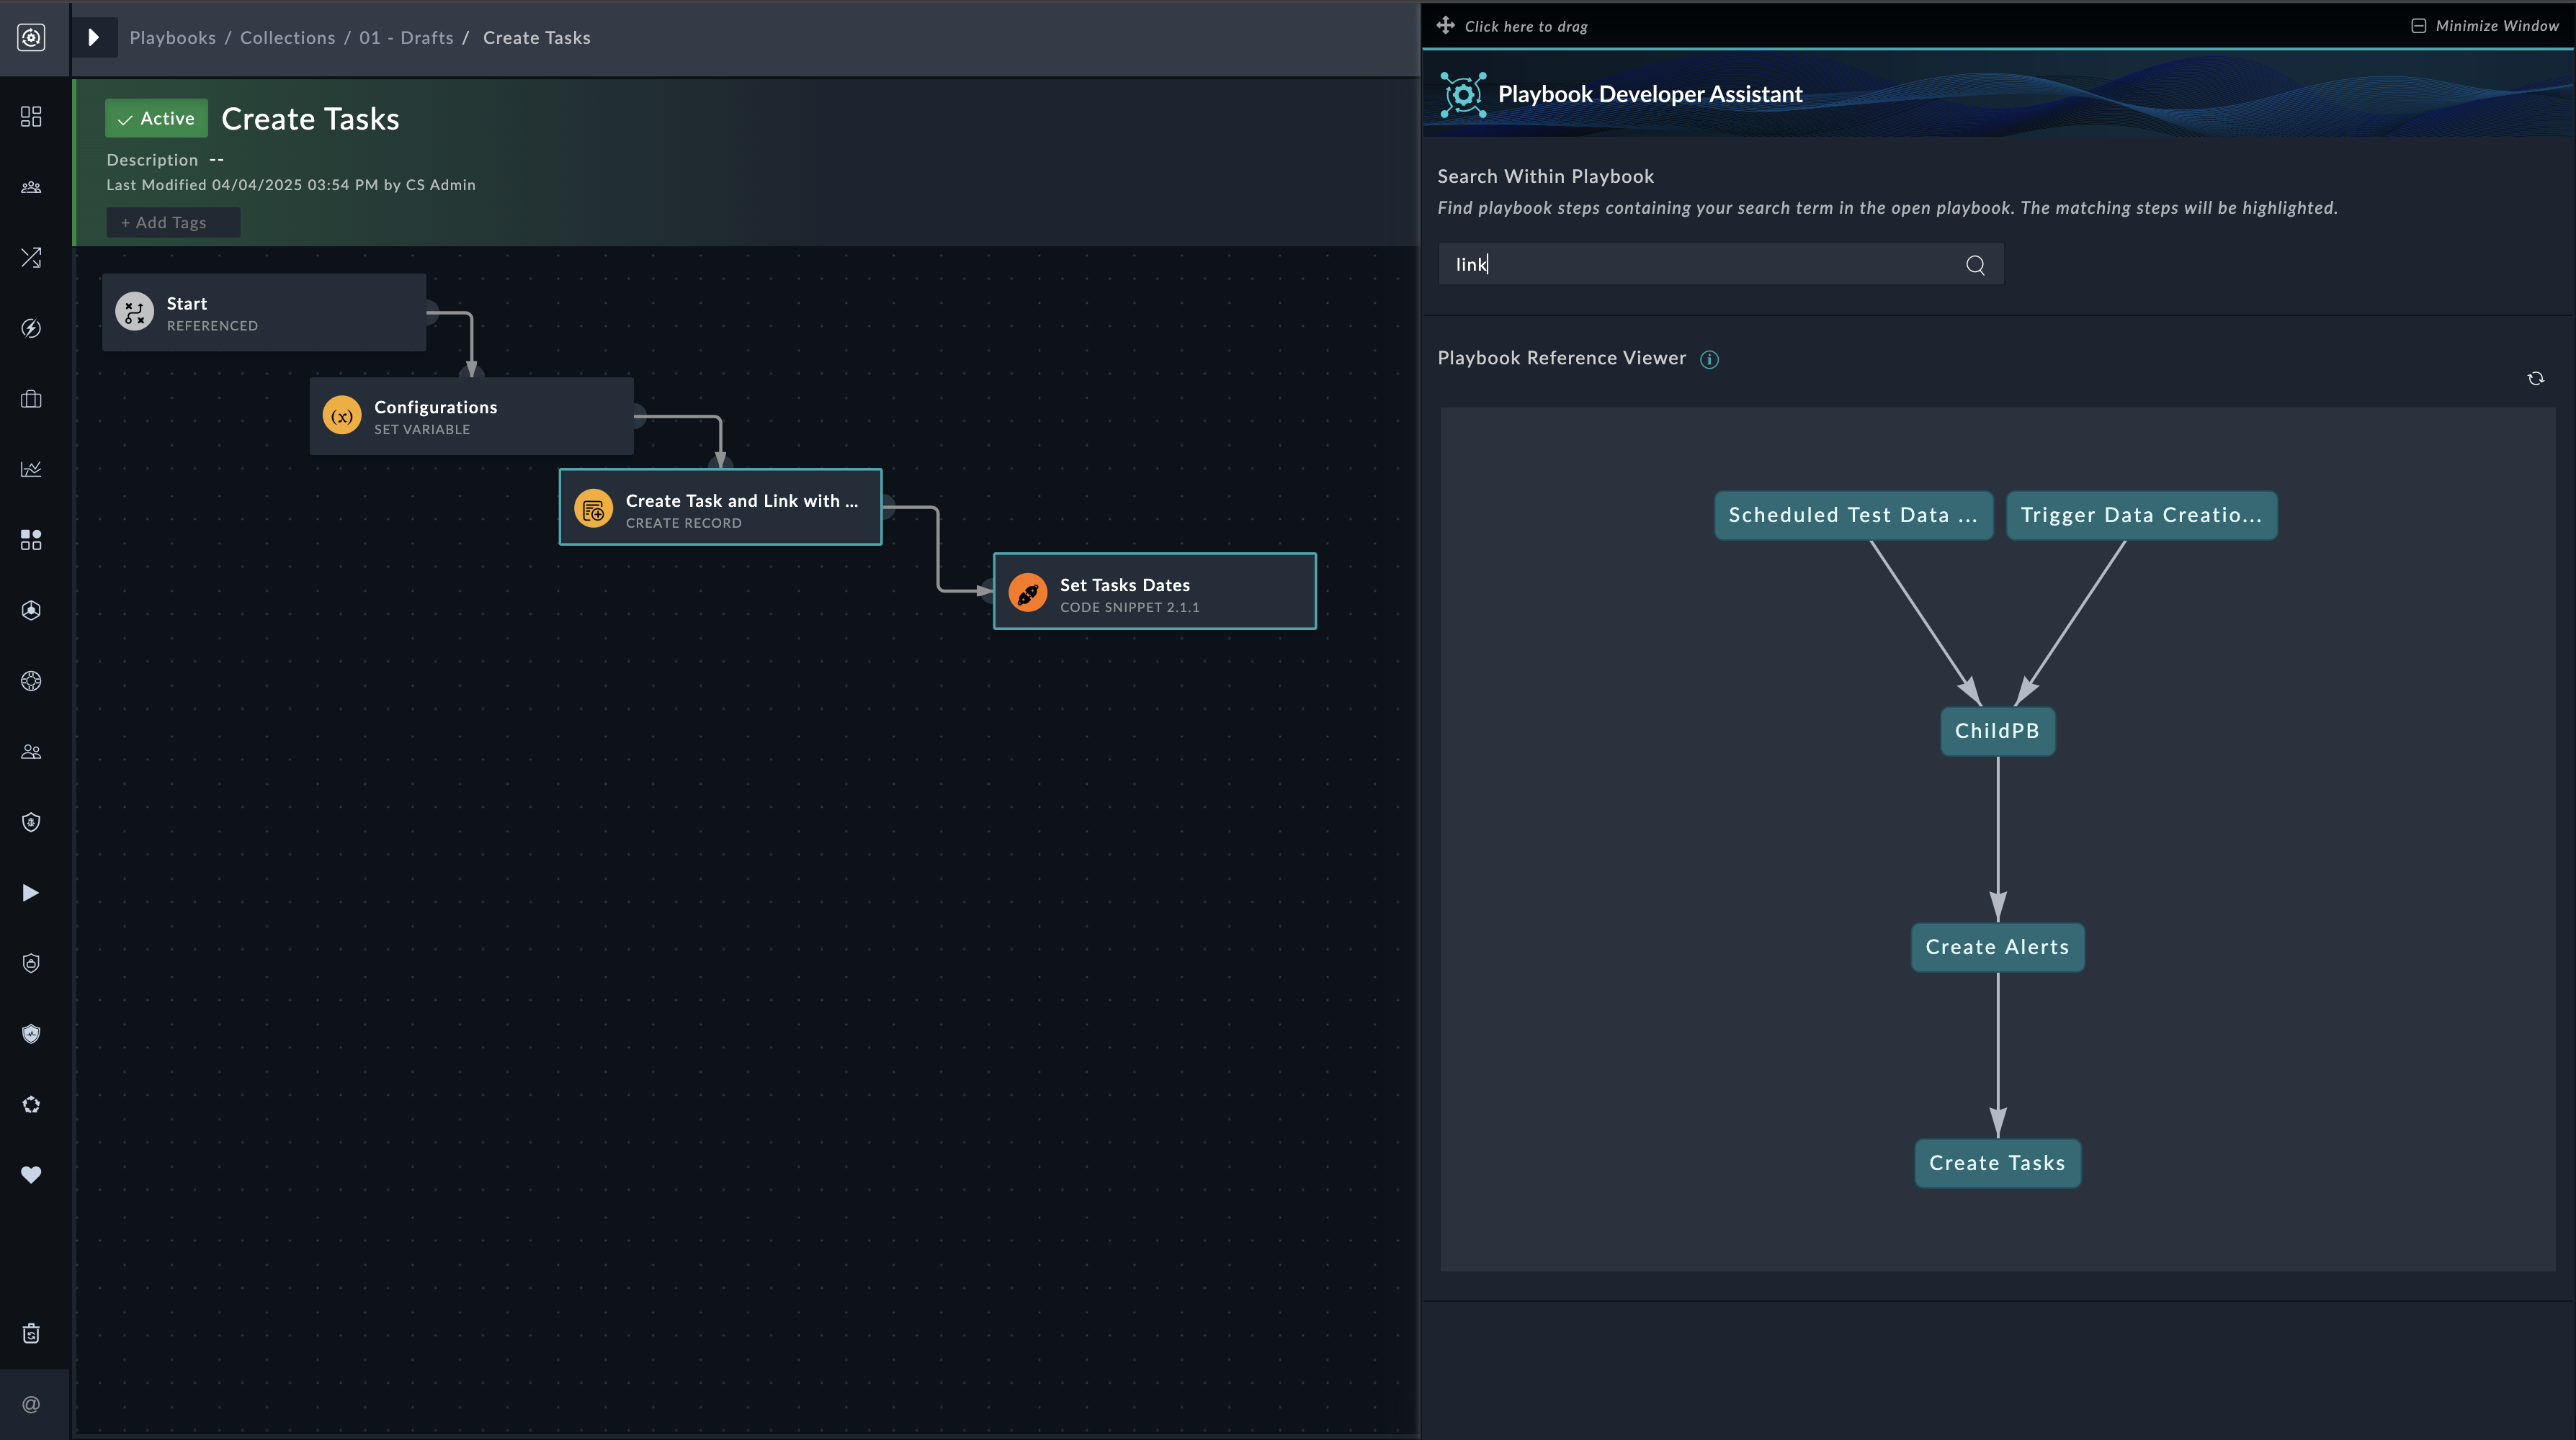2576x1440 pixels.
Task: Select the Configurations set variable step
Action: click(x=471, y=417)
